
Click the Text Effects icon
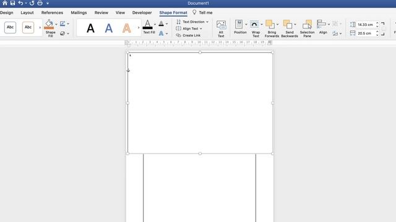[x=161, y=33]
